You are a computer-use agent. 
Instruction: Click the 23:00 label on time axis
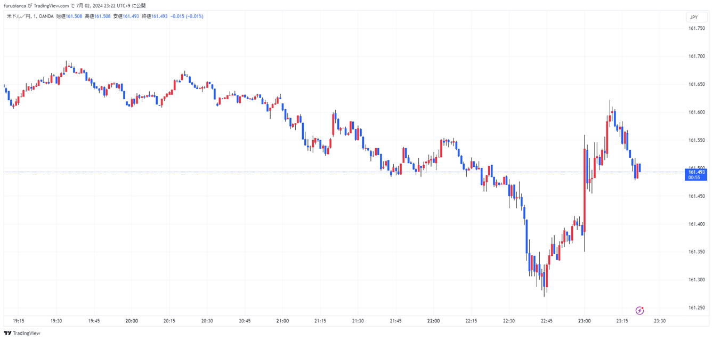tap(584, 321)
